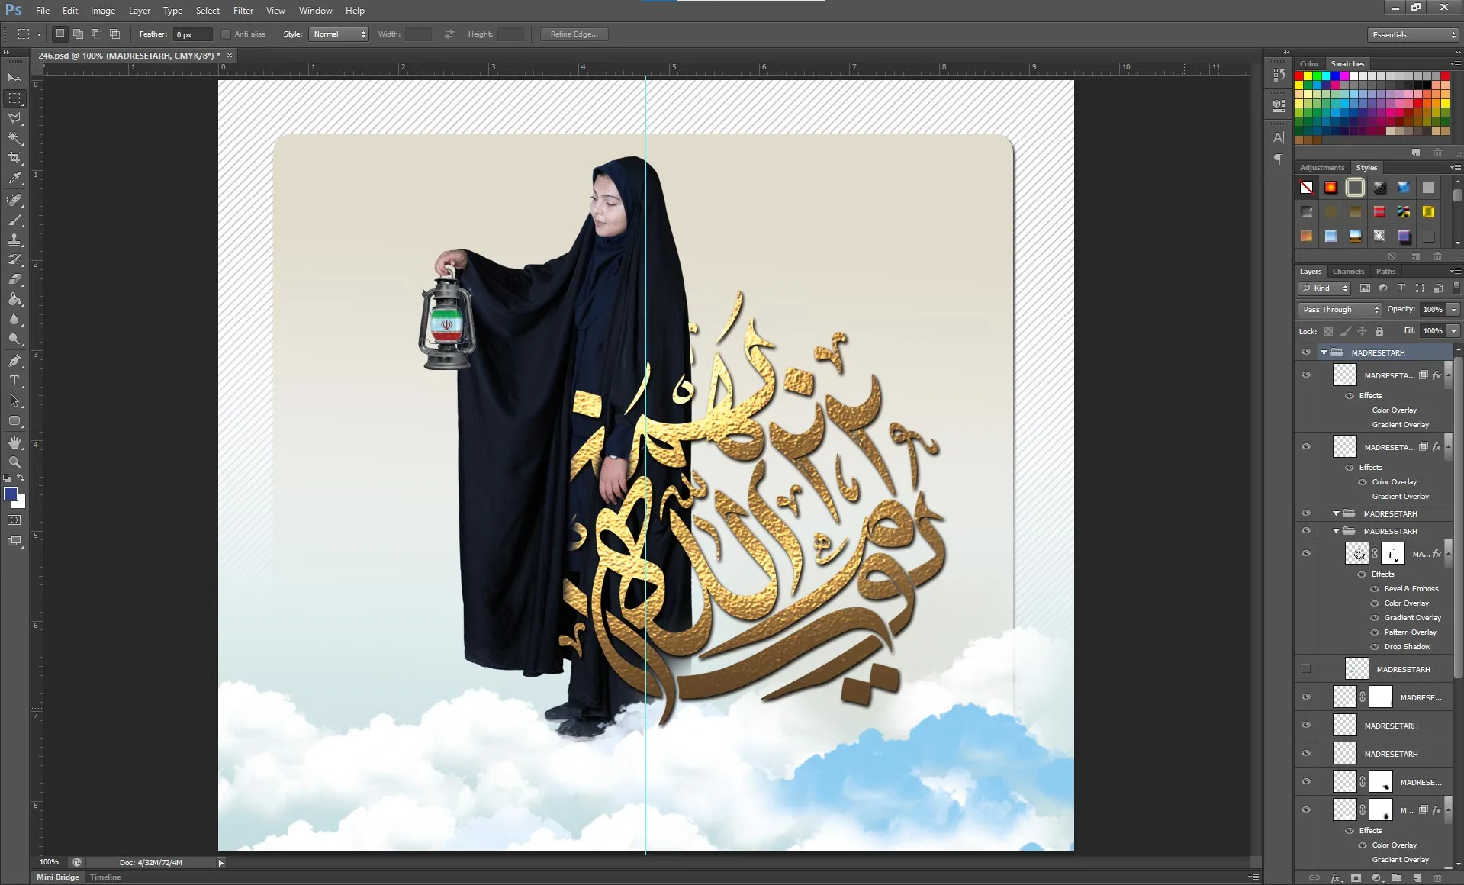Viewport: 1464px width, 885px height.
Task: Select the Rectangular Marquee tool
Action: coord(14,98)
